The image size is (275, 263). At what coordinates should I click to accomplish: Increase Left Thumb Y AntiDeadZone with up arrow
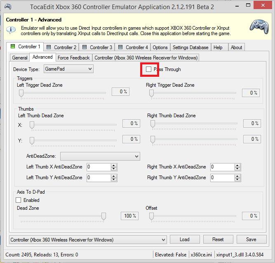point(114,176)
